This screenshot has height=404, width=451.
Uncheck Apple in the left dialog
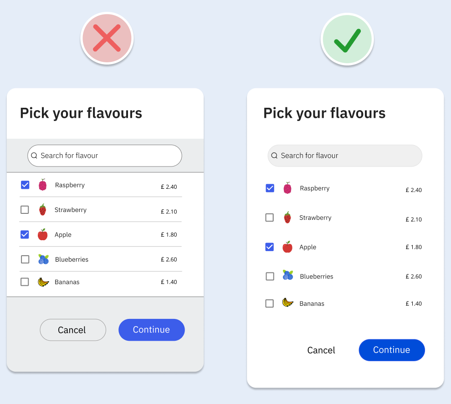[x=25, y=235]
